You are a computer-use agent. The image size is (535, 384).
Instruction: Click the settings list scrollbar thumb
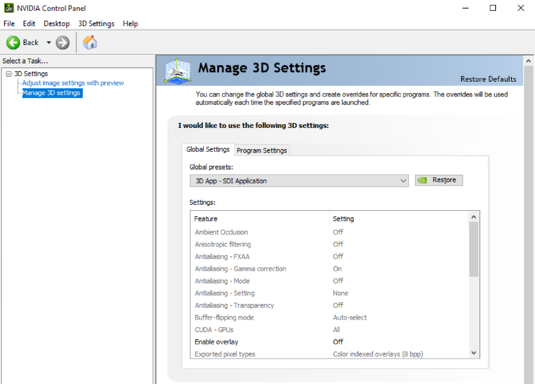pyautogui.click(x=473, y=249)
